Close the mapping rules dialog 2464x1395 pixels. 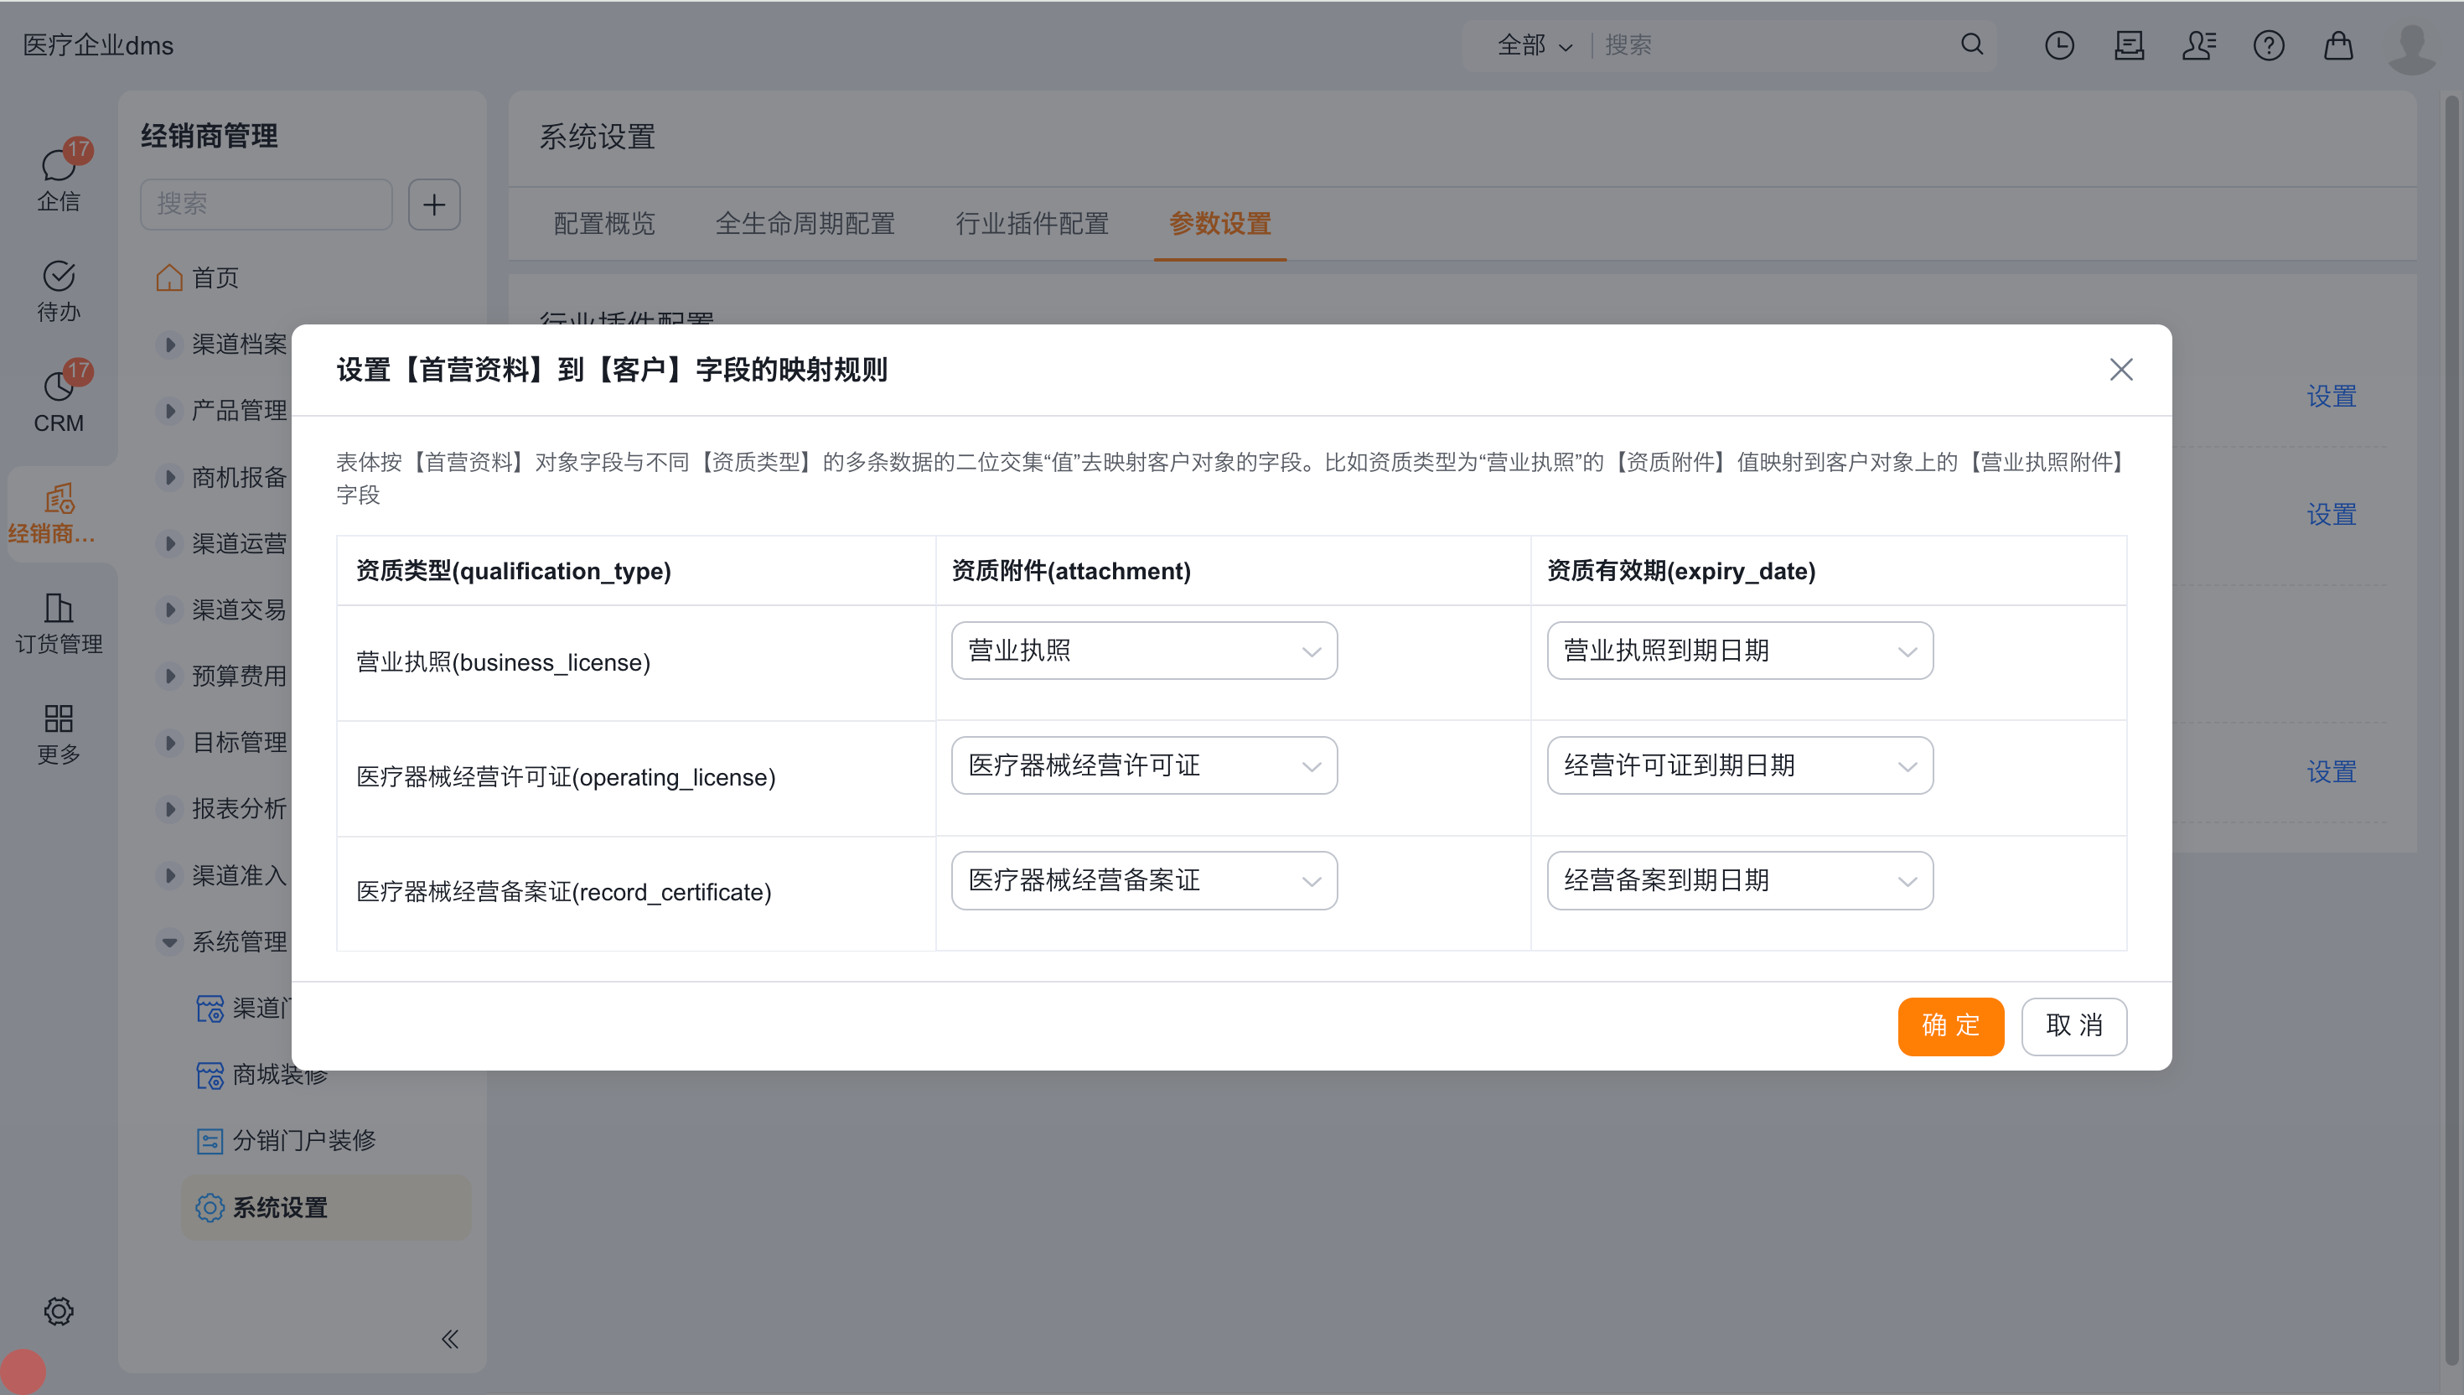point(2120,370)
